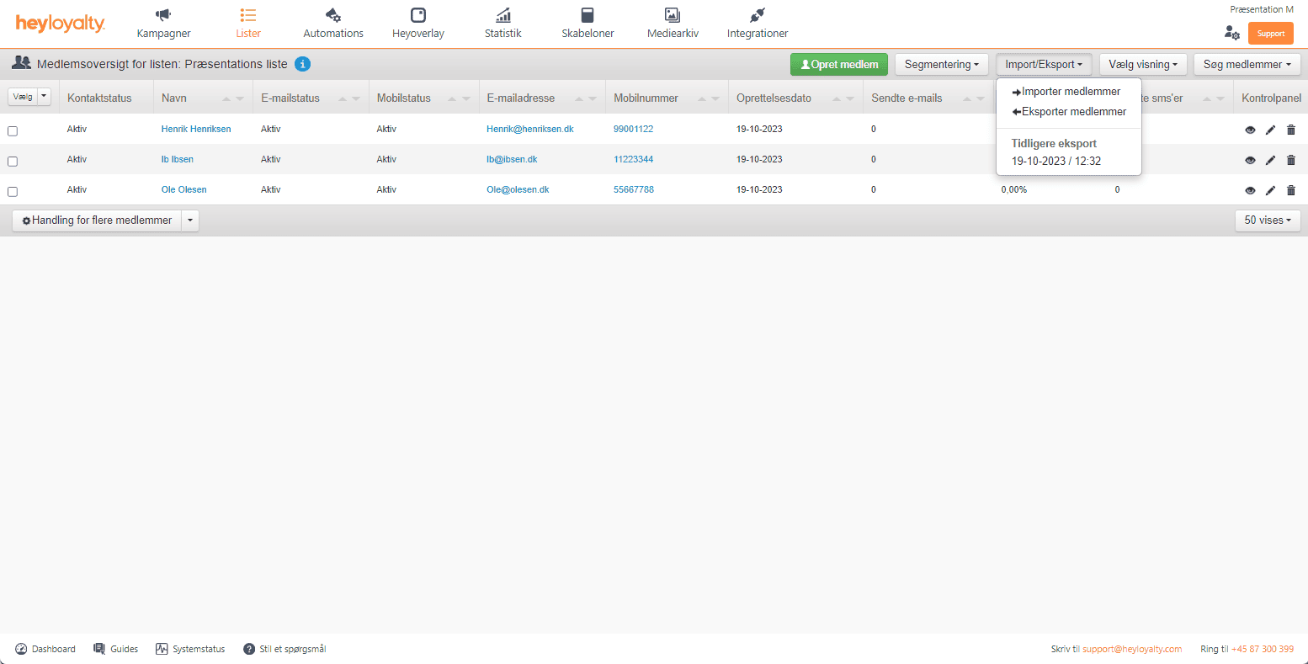Open the Automations gear icon
1308x664 pixels.
(x=333, y=15)
